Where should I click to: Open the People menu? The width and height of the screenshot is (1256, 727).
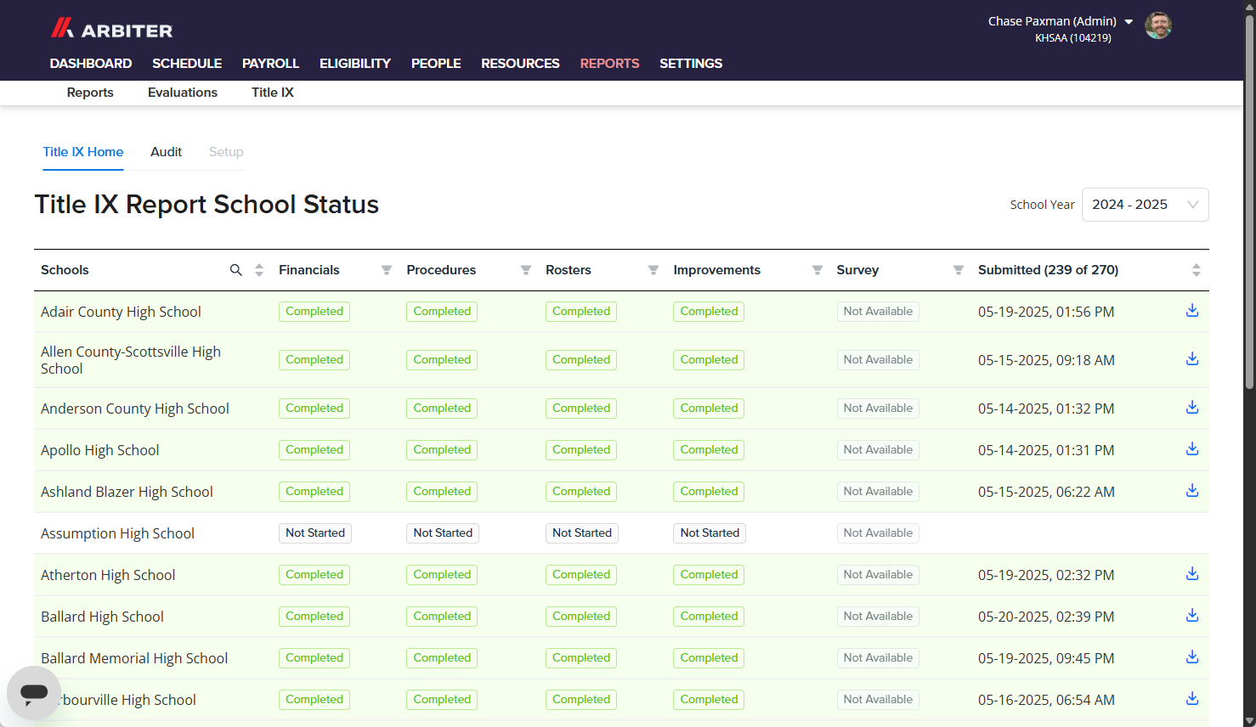[436, 64]
